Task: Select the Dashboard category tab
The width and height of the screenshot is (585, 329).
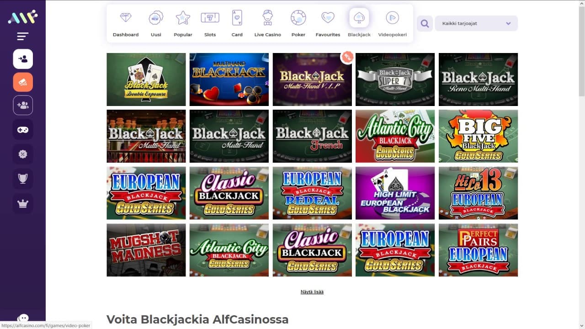Action: (126, 24)
